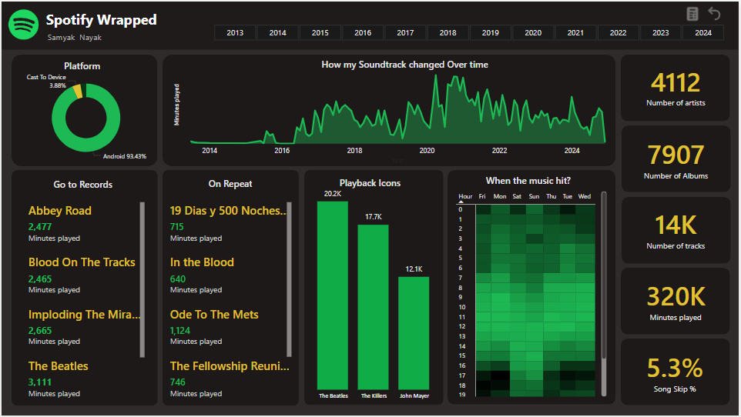
Task: Click the Tue column header in heatmap
Action: point(568,196)
